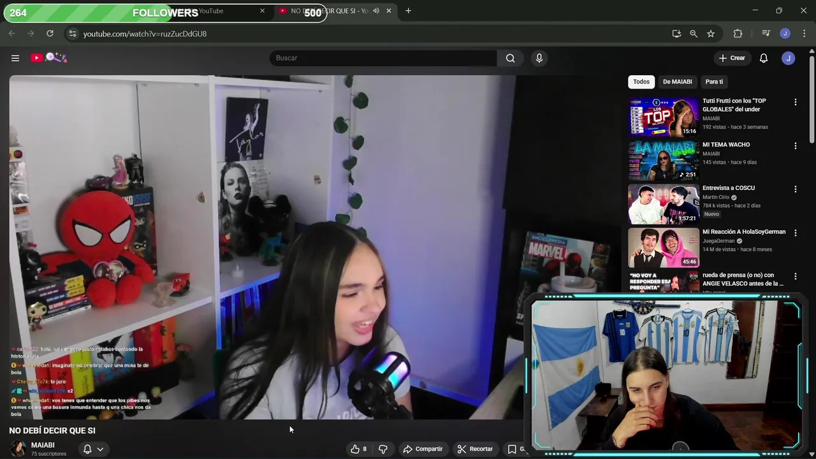Open Chrome zoom magnifier icon
816x459 pixels.
pos(694,34)
